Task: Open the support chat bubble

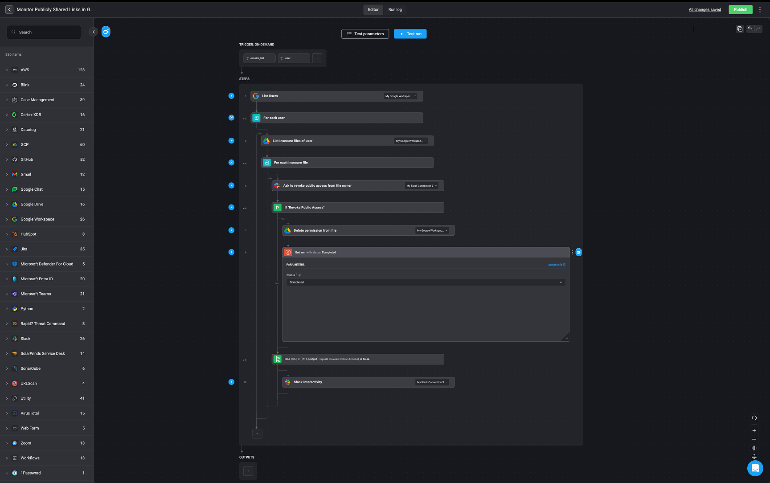Action: coord(755,468)
